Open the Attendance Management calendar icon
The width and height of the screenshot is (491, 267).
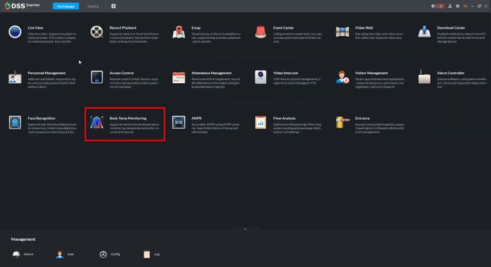pyautogui.click(x=179, y=77)
